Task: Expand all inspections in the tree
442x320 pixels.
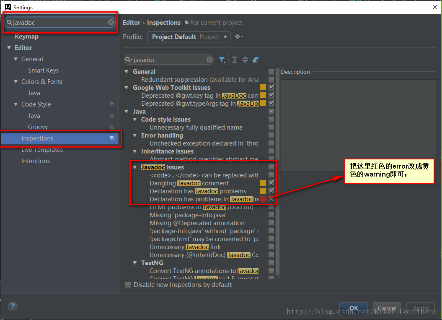Action: (x=235, y=60)
